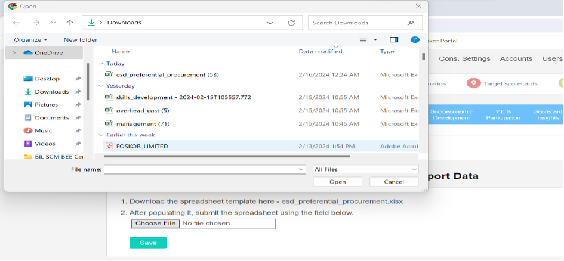The image size is (564, 261).
Task: Select the management (71) file
Action: [143, 124]
